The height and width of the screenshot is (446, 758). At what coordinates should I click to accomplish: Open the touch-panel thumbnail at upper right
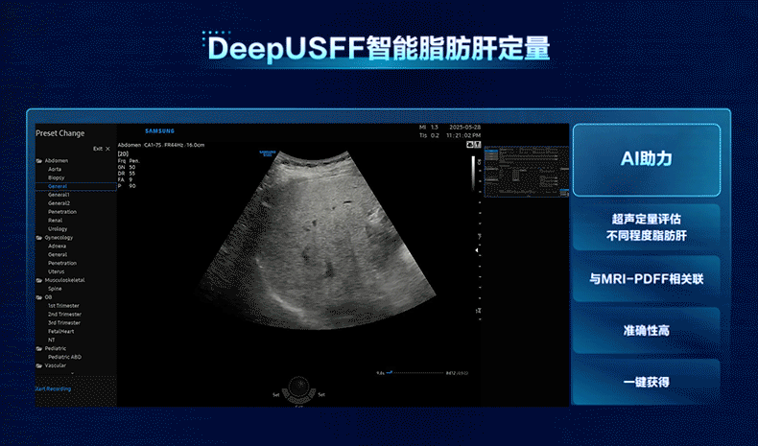point(527,172)
